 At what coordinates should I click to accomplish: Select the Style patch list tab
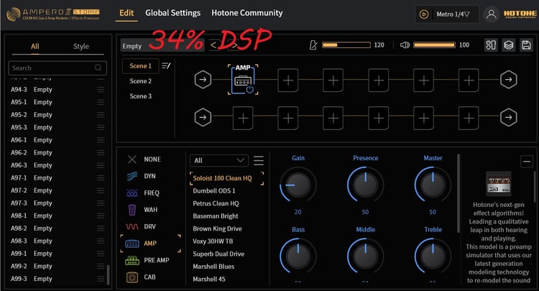point(81,47)
